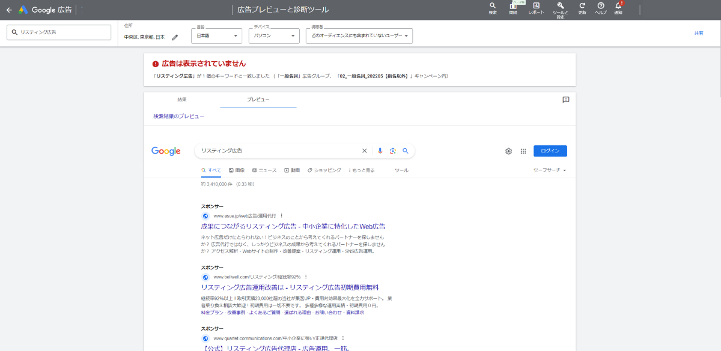Open the feedback icon on the preview card
The image size is (721, 351).
click(565, 100)
